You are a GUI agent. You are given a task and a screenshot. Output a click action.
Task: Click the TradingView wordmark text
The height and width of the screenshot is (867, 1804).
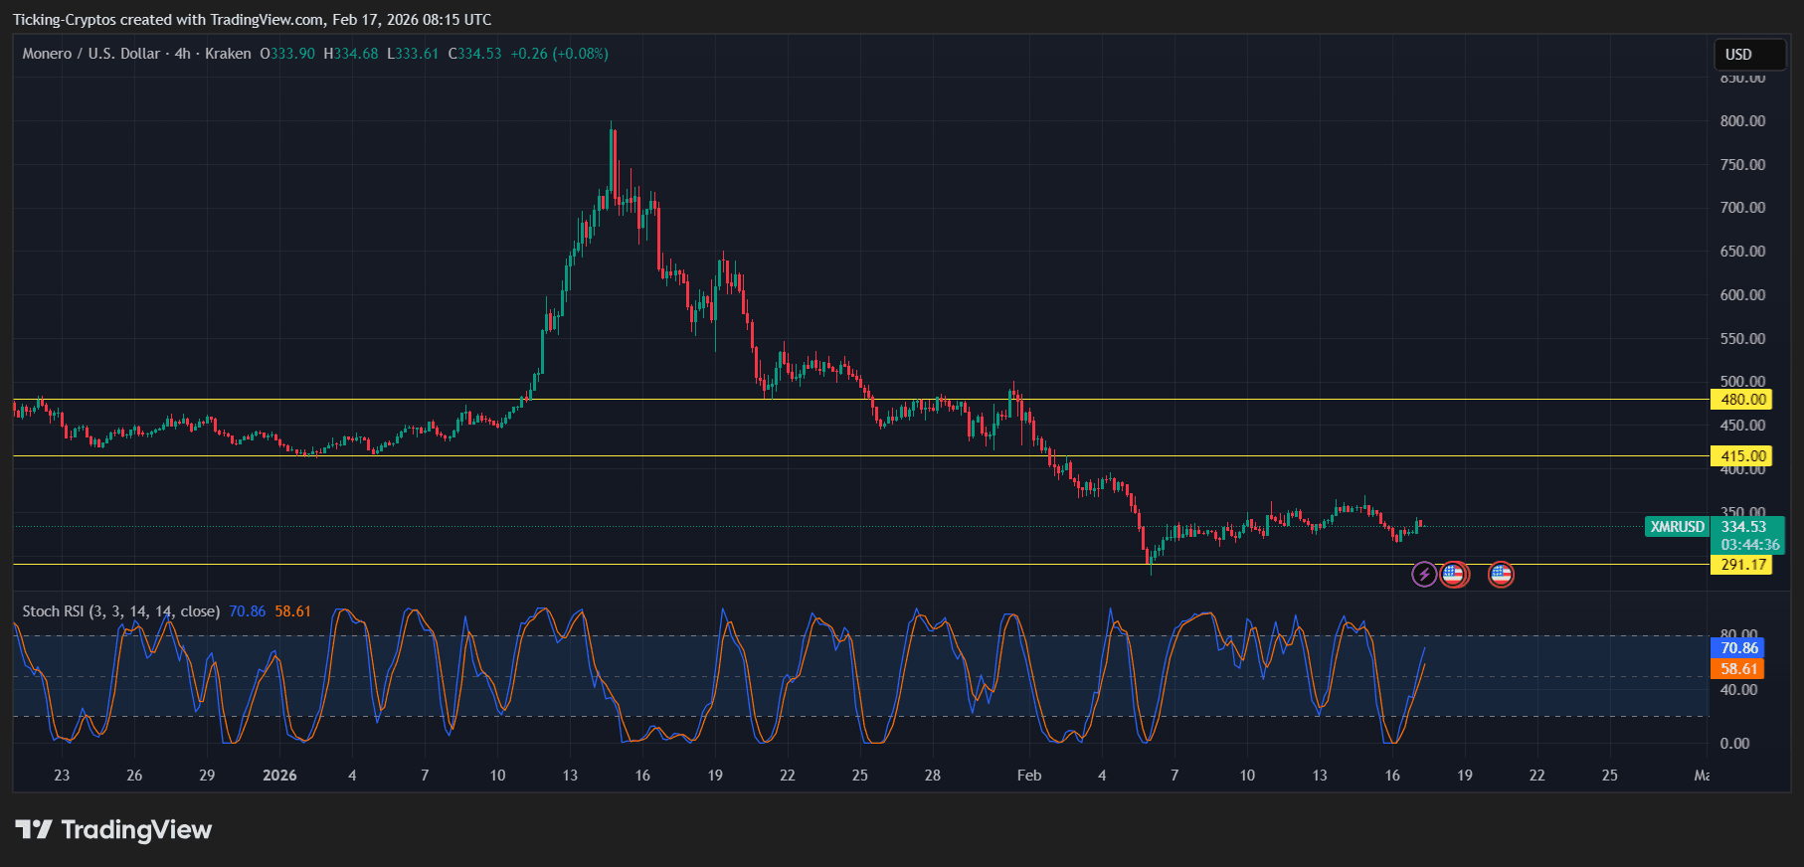coord(136,829)
